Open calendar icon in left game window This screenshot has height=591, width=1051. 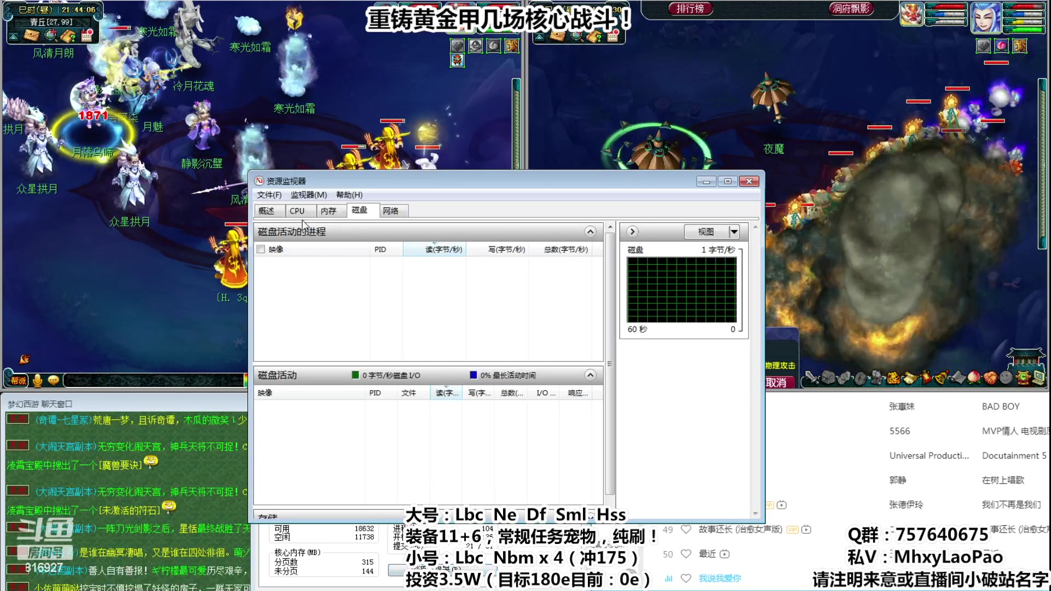[x=86, y=36]
